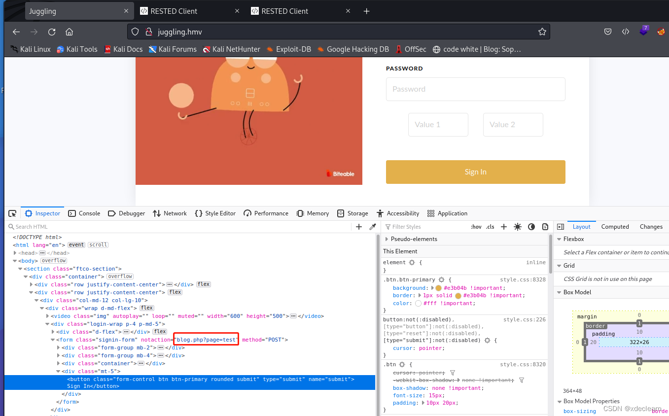Focus the Value 1 input field
Screen dimensions: 669x416
pyautogui.click(x=438, y=125)
